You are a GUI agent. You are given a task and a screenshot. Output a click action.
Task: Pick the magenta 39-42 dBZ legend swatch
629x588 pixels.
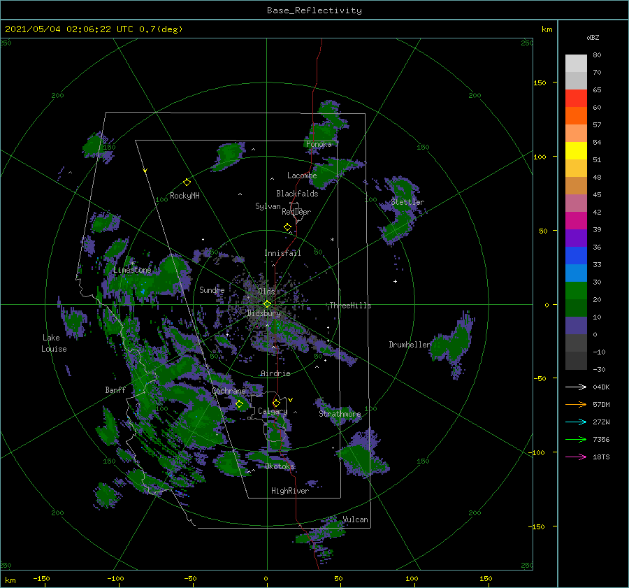tap(576, 221)
